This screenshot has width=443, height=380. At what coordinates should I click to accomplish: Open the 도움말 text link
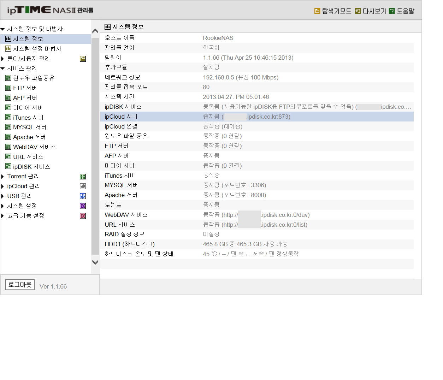click(x=406, y=11)
